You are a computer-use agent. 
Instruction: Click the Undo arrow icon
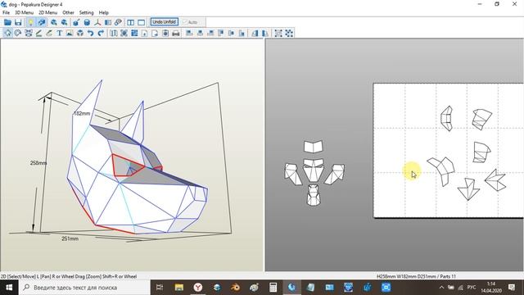tap(90, 33)
